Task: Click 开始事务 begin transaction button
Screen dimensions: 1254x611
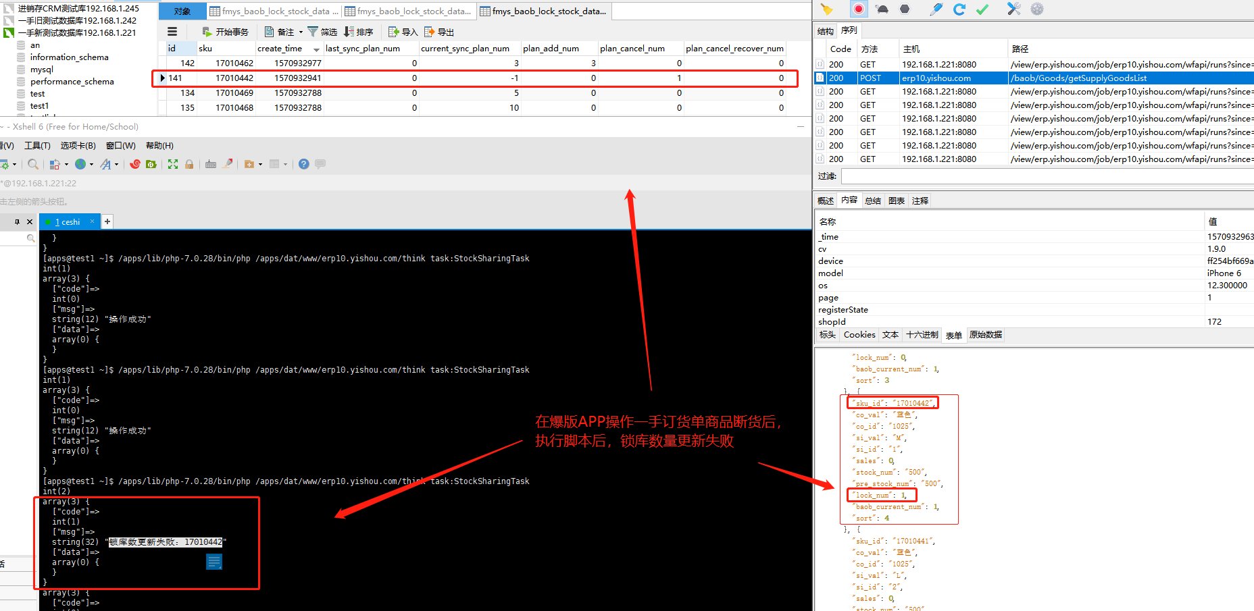Action: click(226, 32)
